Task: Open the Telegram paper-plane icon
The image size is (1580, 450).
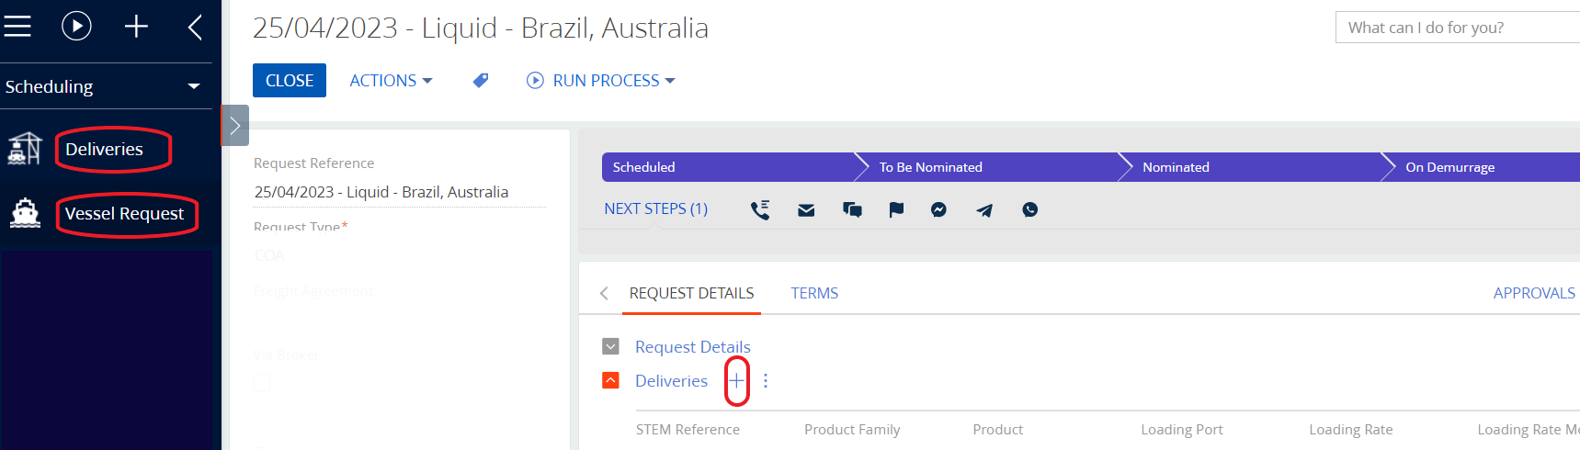Action: click(x=984, y=210)
